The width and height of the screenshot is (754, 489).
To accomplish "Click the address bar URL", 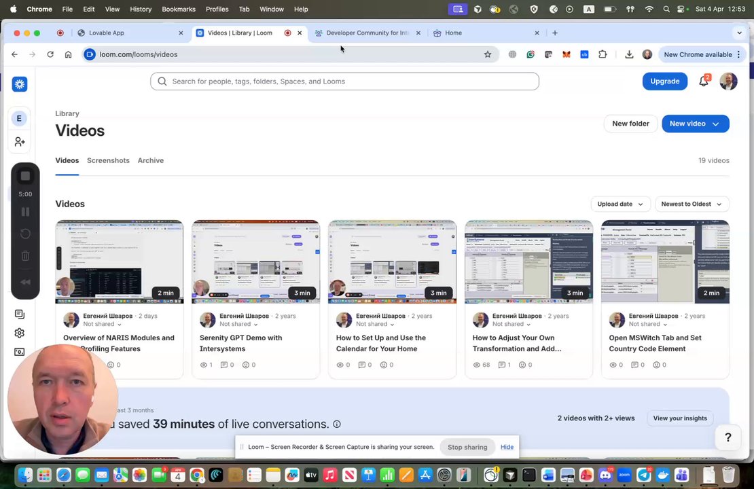I will pos(139,54).
